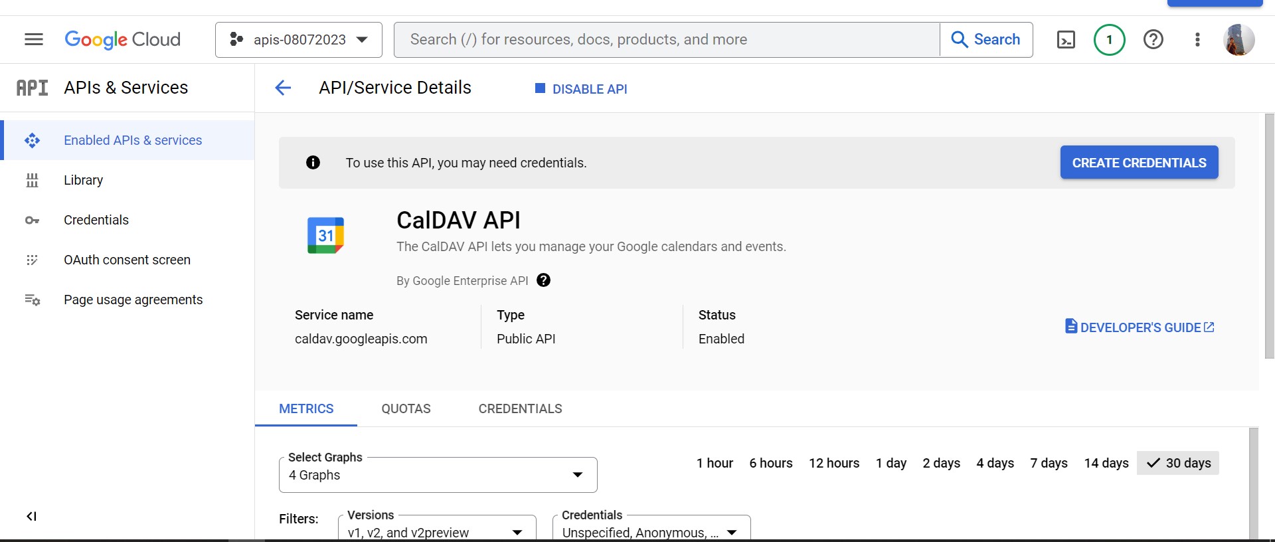1275x542 pixels.
Task: Switch to the METRICS tab
Action: coord(306,408)
